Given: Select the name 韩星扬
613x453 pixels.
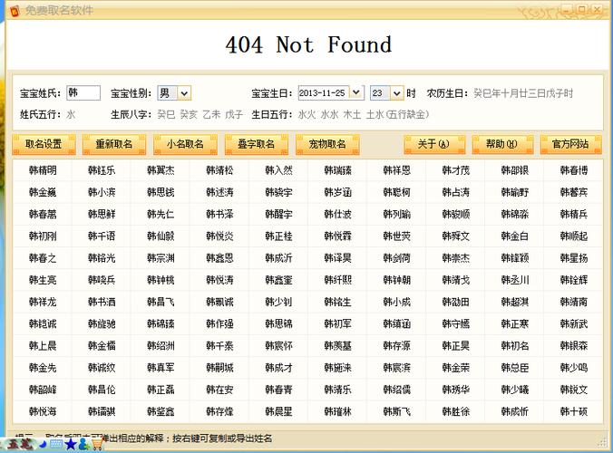Looking at the screenshot, I should [x=574, y=257].
